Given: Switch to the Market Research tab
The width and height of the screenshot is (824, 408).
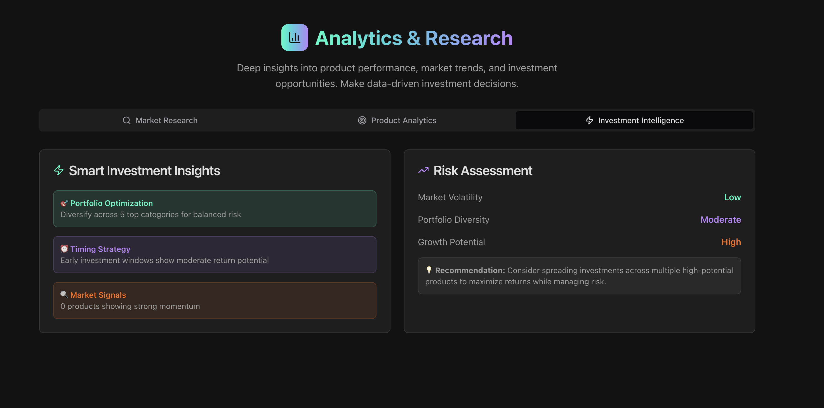Looking at the screenshot, I should (160, 120).
